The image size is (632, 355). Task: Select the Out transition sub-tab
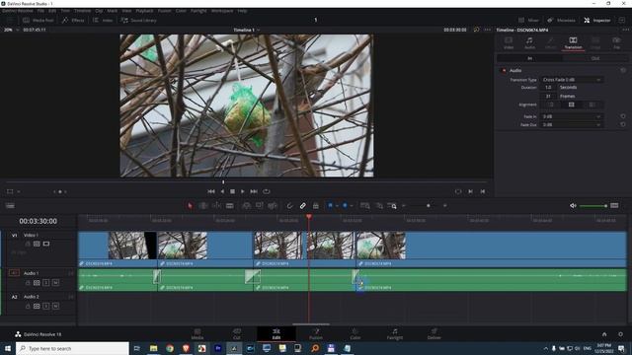pos(595,58)
